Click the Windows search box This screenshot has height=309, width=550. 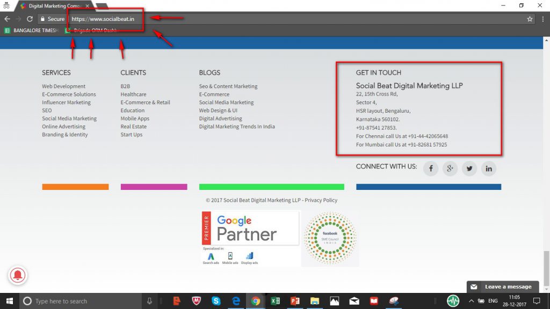(x=81, y=301)
